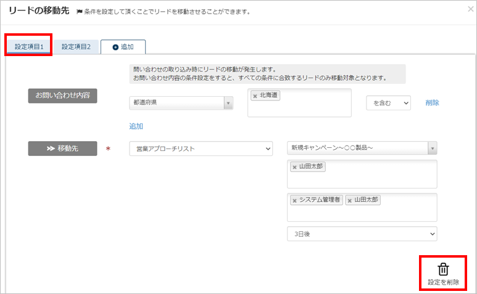The width and height of the screenshot is (477, 294).
Task: Click the plus icon on 追加 tab
Action: 115,47
